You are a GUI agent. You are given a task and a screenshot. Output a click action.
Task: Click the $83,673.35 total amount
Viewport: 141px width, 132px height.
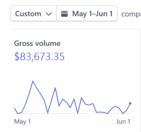coord(39,57)
